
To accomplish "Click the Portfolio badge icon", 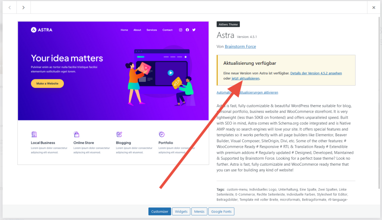I will [162, 134].
